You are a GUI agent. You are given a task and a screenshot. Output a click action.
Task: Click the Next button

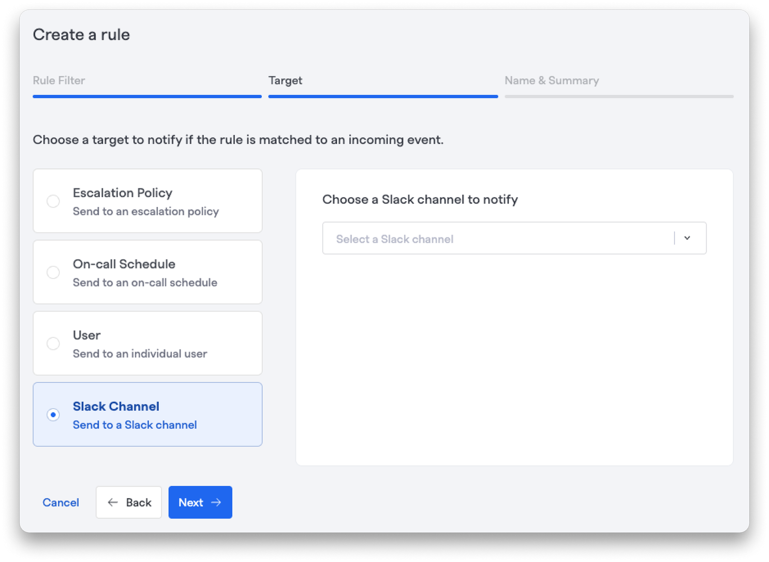pos(200,502)
